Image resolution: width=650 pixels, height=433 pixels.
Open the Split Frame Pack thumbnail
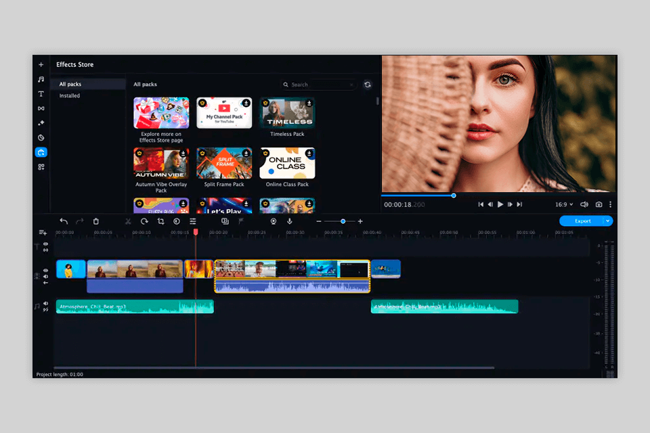click(x=224, y=163)
